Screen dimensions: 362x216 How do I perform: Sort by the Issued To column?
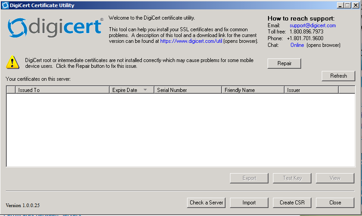pyautogui.click(x=63, y=90)
